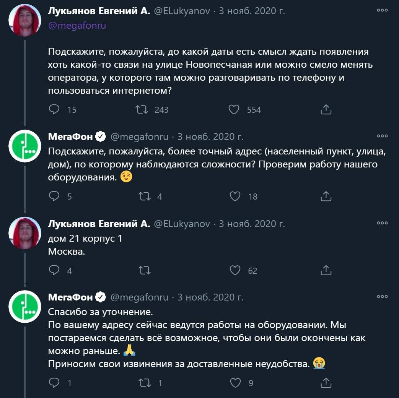Open more options on 'дом 21 корпус 1' tweet
Image resolution: width=399 pixels, height=398 pixels.
[382, 223]
